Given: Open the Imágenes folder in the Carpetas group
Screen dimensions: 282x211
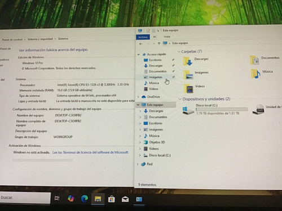Looking at the screenshot, I should tap(196, 75).
